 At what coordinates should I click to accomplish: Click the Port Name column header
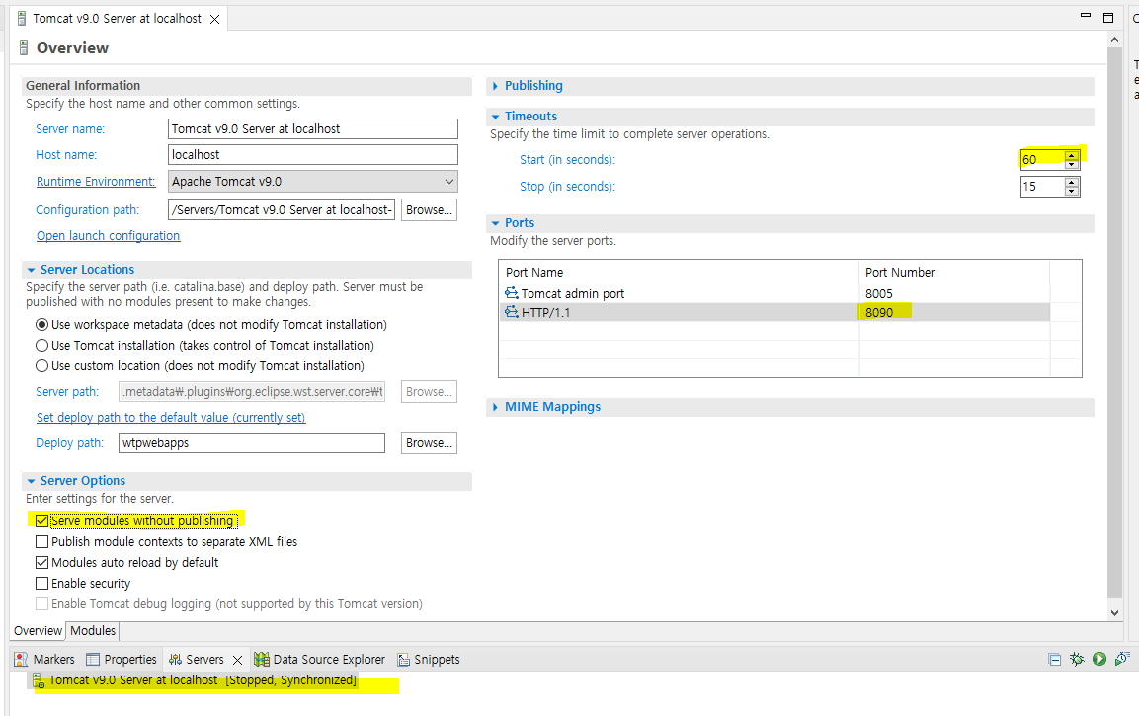point(679,273)
